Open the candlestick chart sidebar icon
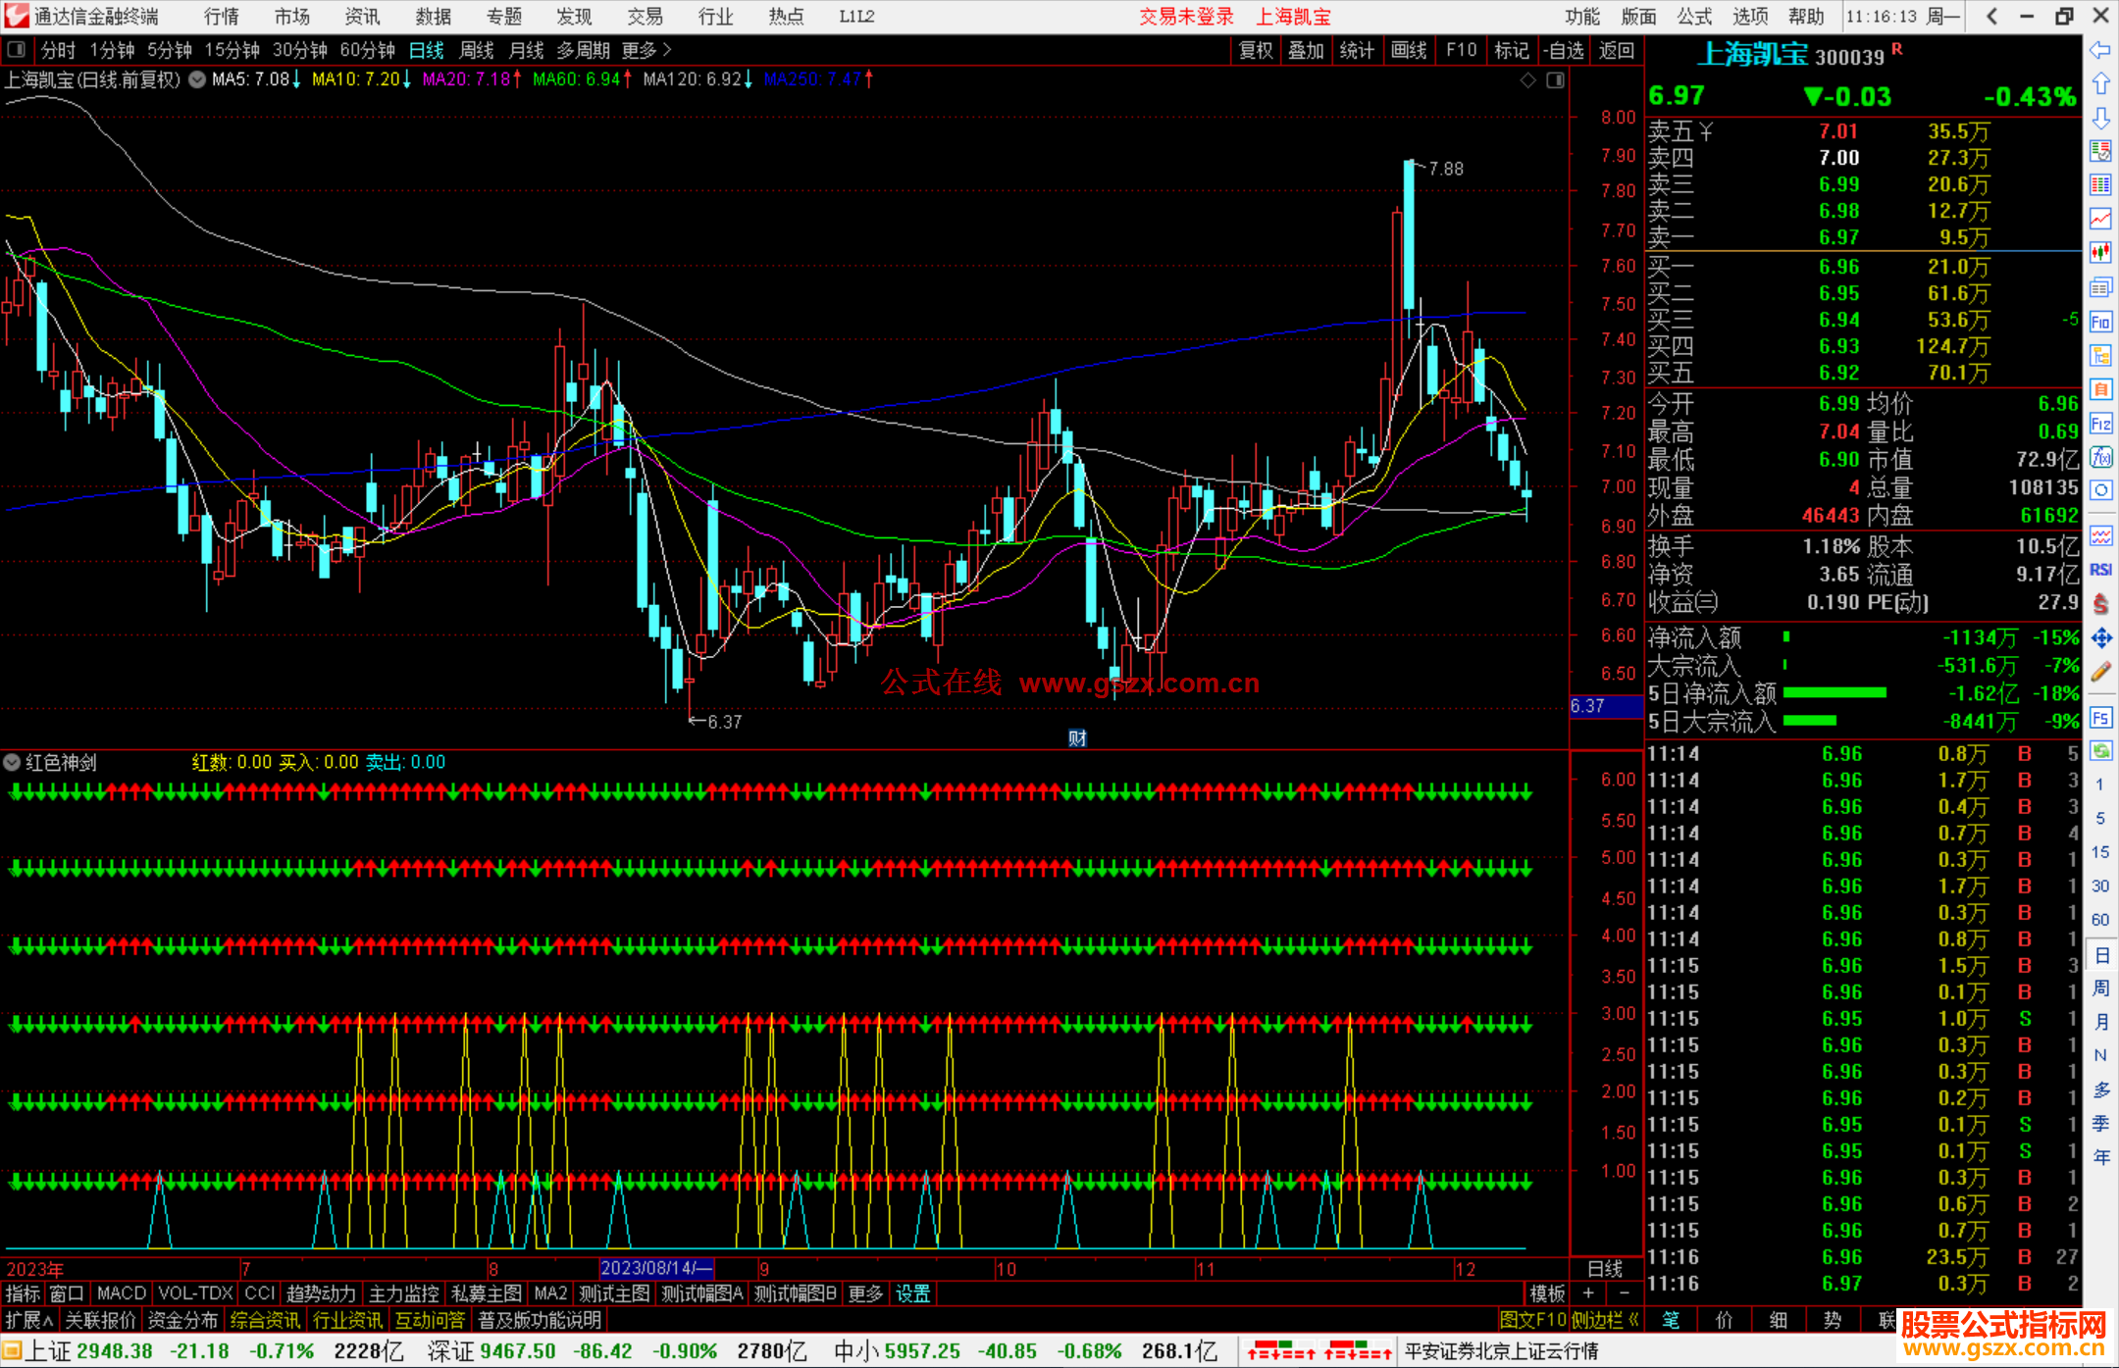Image resolution: width=2119 pixels, height=1368 pixels. (x=2100, y=253)
